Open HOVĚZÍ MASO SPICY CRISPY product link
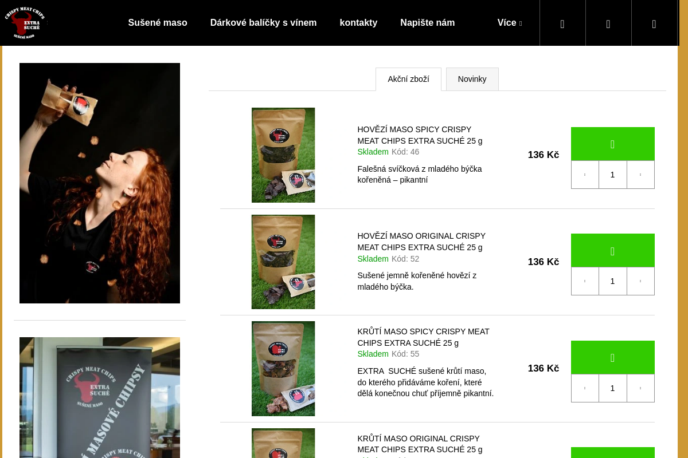The image size is (688, 458). coord(420,135)
